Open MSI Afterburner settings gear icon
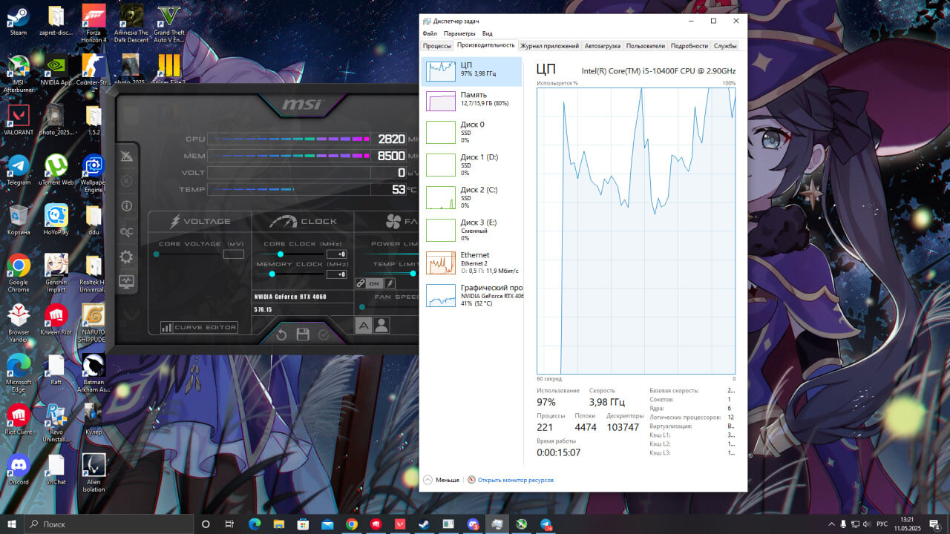The width and height of the screenshot is (950, 534). [x=127, y=257]
